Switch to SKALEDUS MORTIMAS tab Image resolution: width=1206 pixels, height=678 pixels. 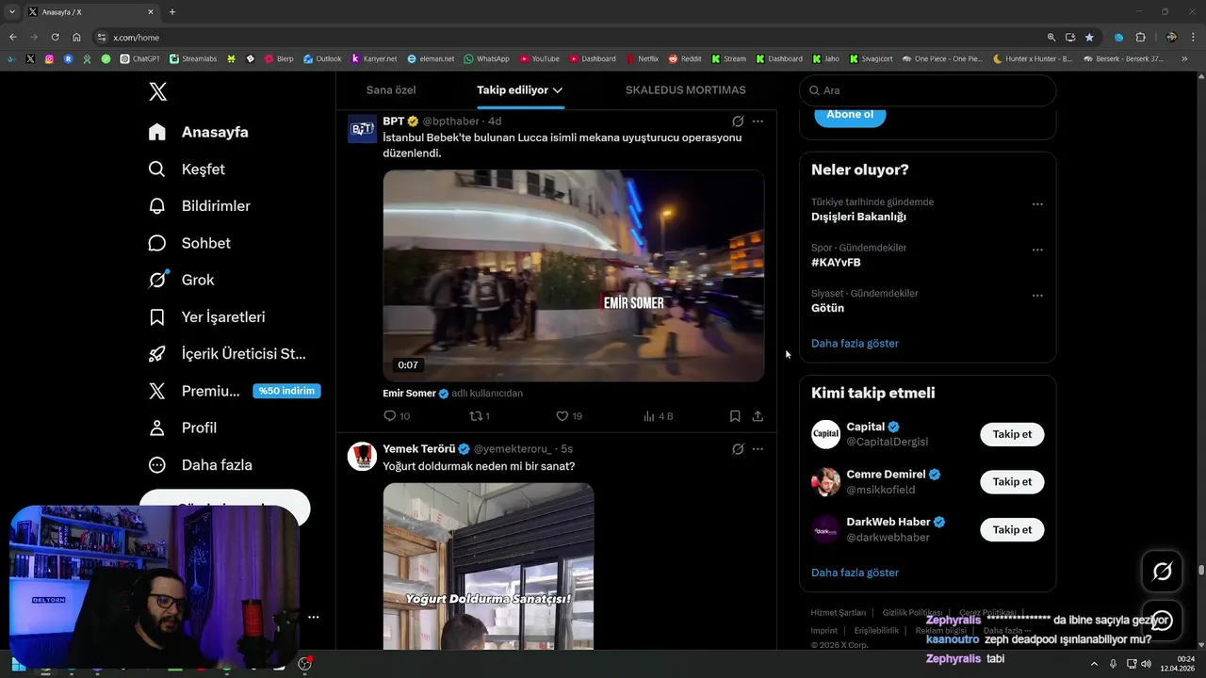click(685, 90)
